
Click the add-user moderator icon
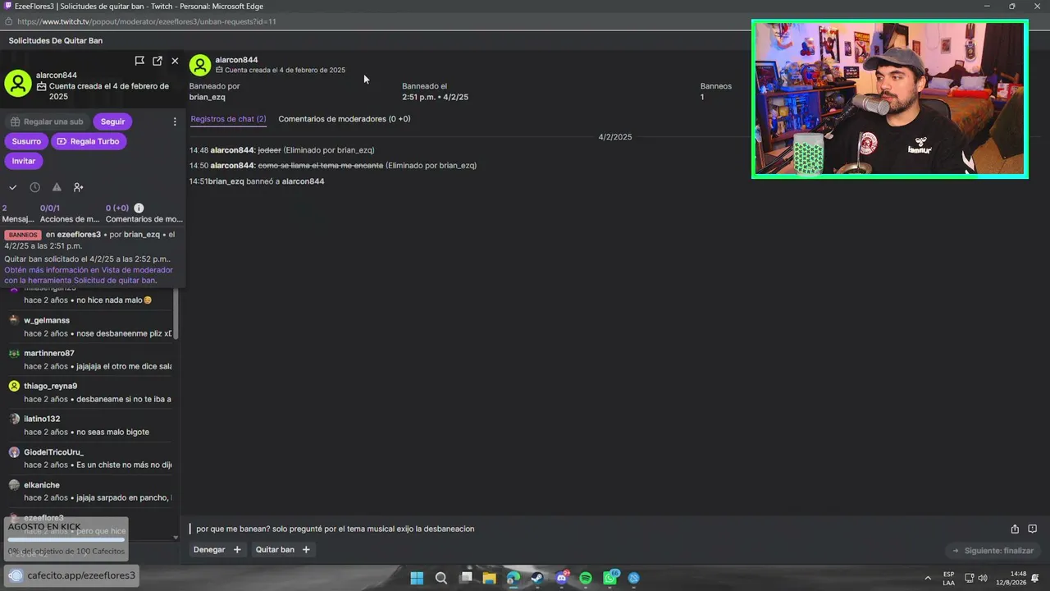click(x=79, y=187)
